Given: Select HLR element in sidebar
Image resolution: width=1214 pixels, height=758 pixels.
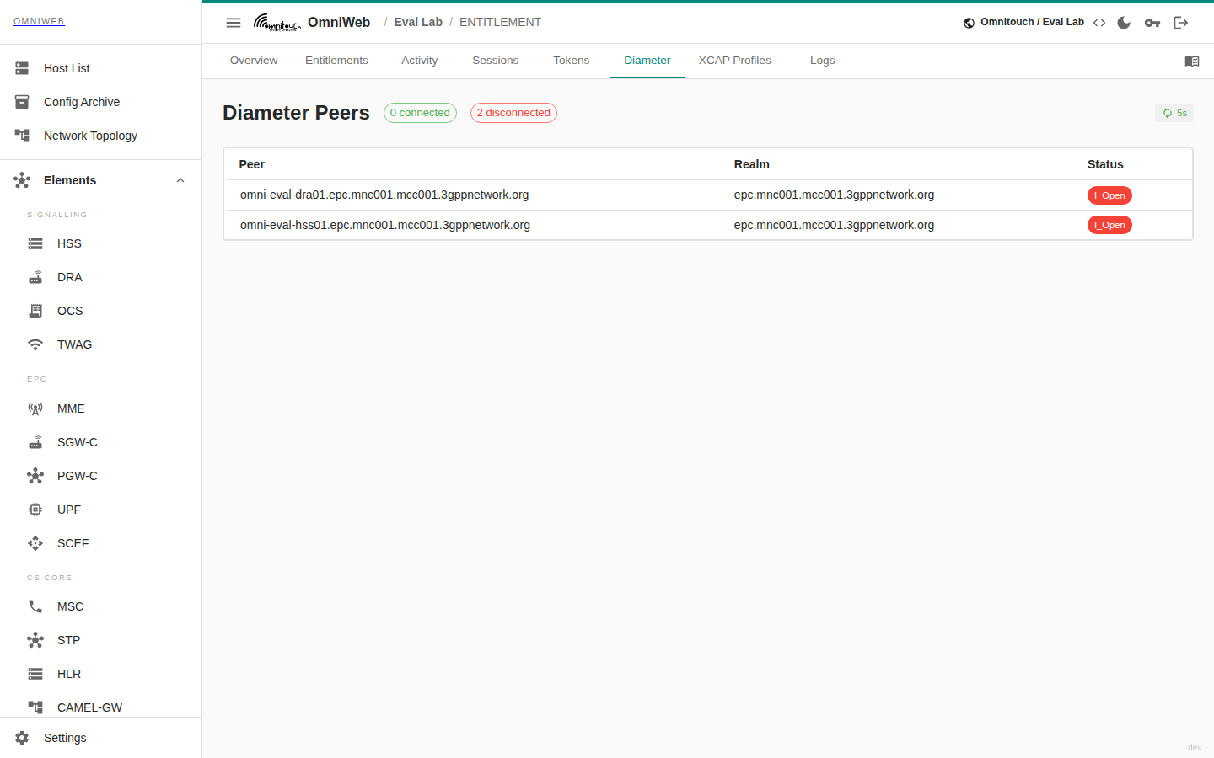Looking at the screenshot, I should [x=101, y=674].
